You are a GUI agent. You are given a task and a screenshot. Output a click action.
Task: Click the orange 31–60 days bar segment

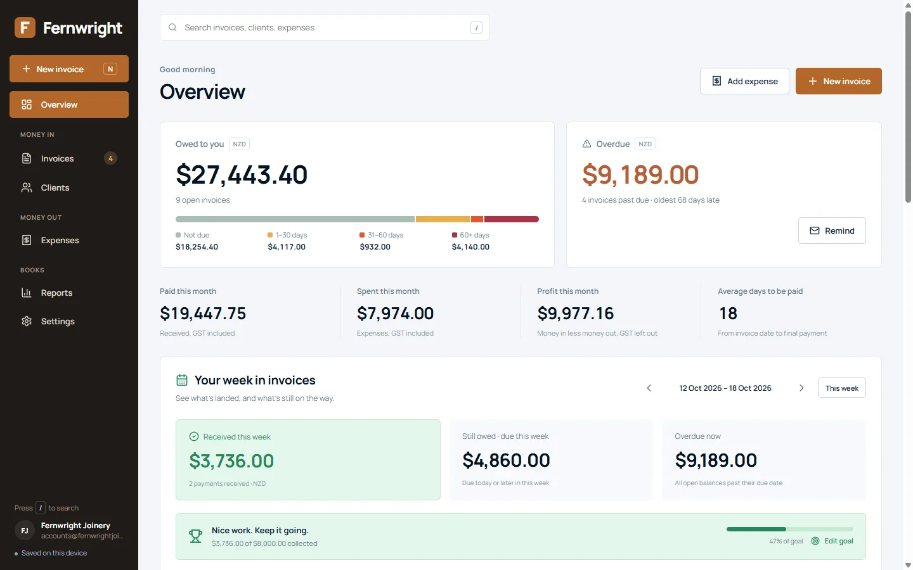477,219
